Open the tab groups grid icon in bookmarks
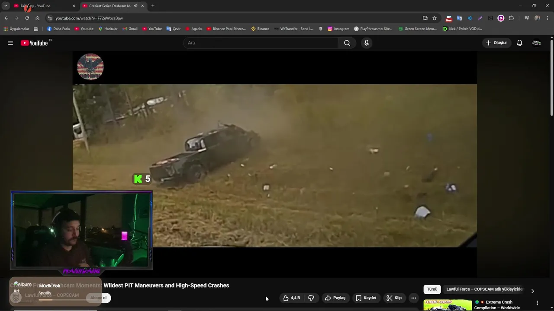Screen dimensions: 554x311 pyautogui.click(x=36, y=29)
